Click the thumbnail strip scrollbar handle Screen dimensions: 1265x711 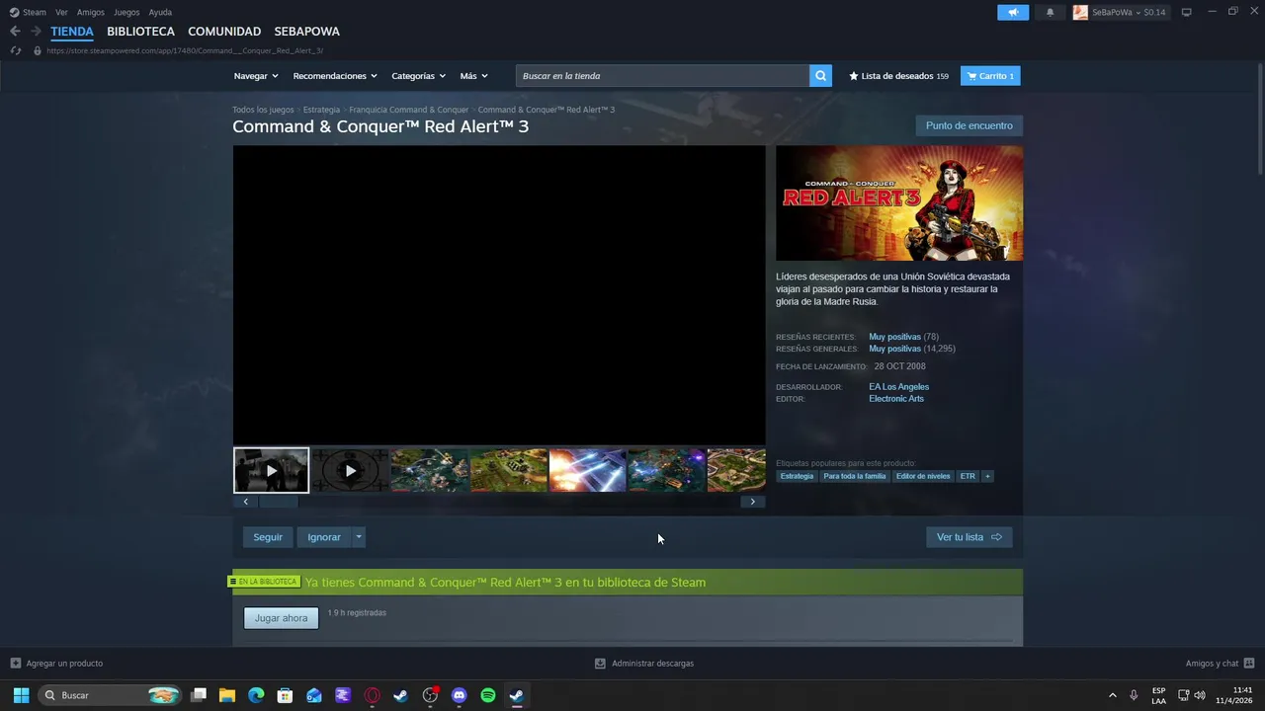pyautogui.click(x=278, y=502)
